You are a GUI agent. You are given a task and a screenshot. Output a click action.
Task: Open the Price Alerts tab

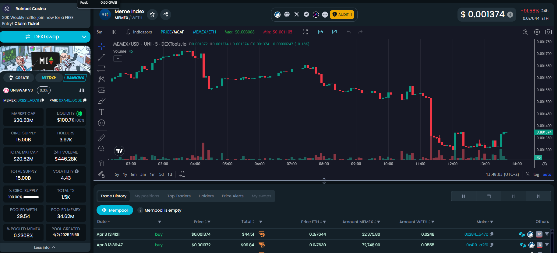233,196
